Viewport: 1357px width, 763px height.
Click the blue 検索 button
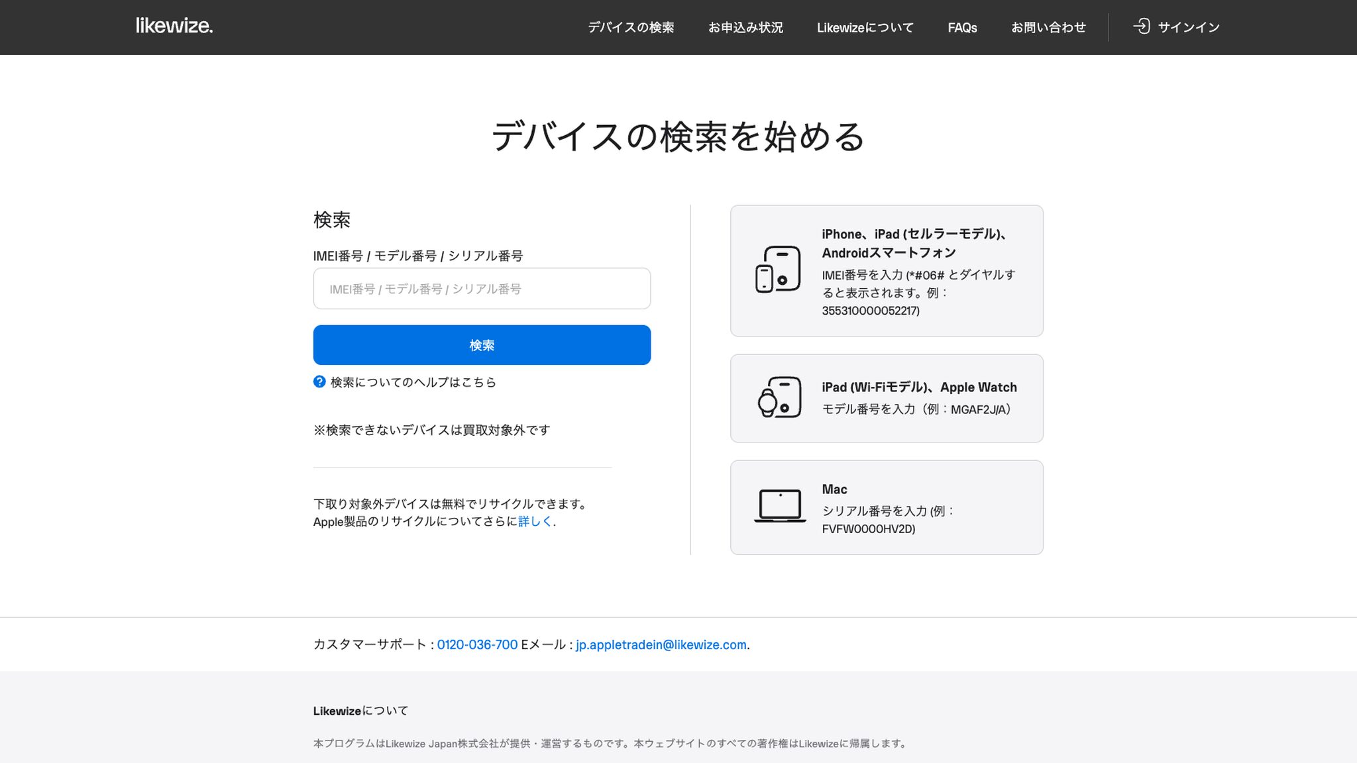pyautogui.click(x=482, y=345)
